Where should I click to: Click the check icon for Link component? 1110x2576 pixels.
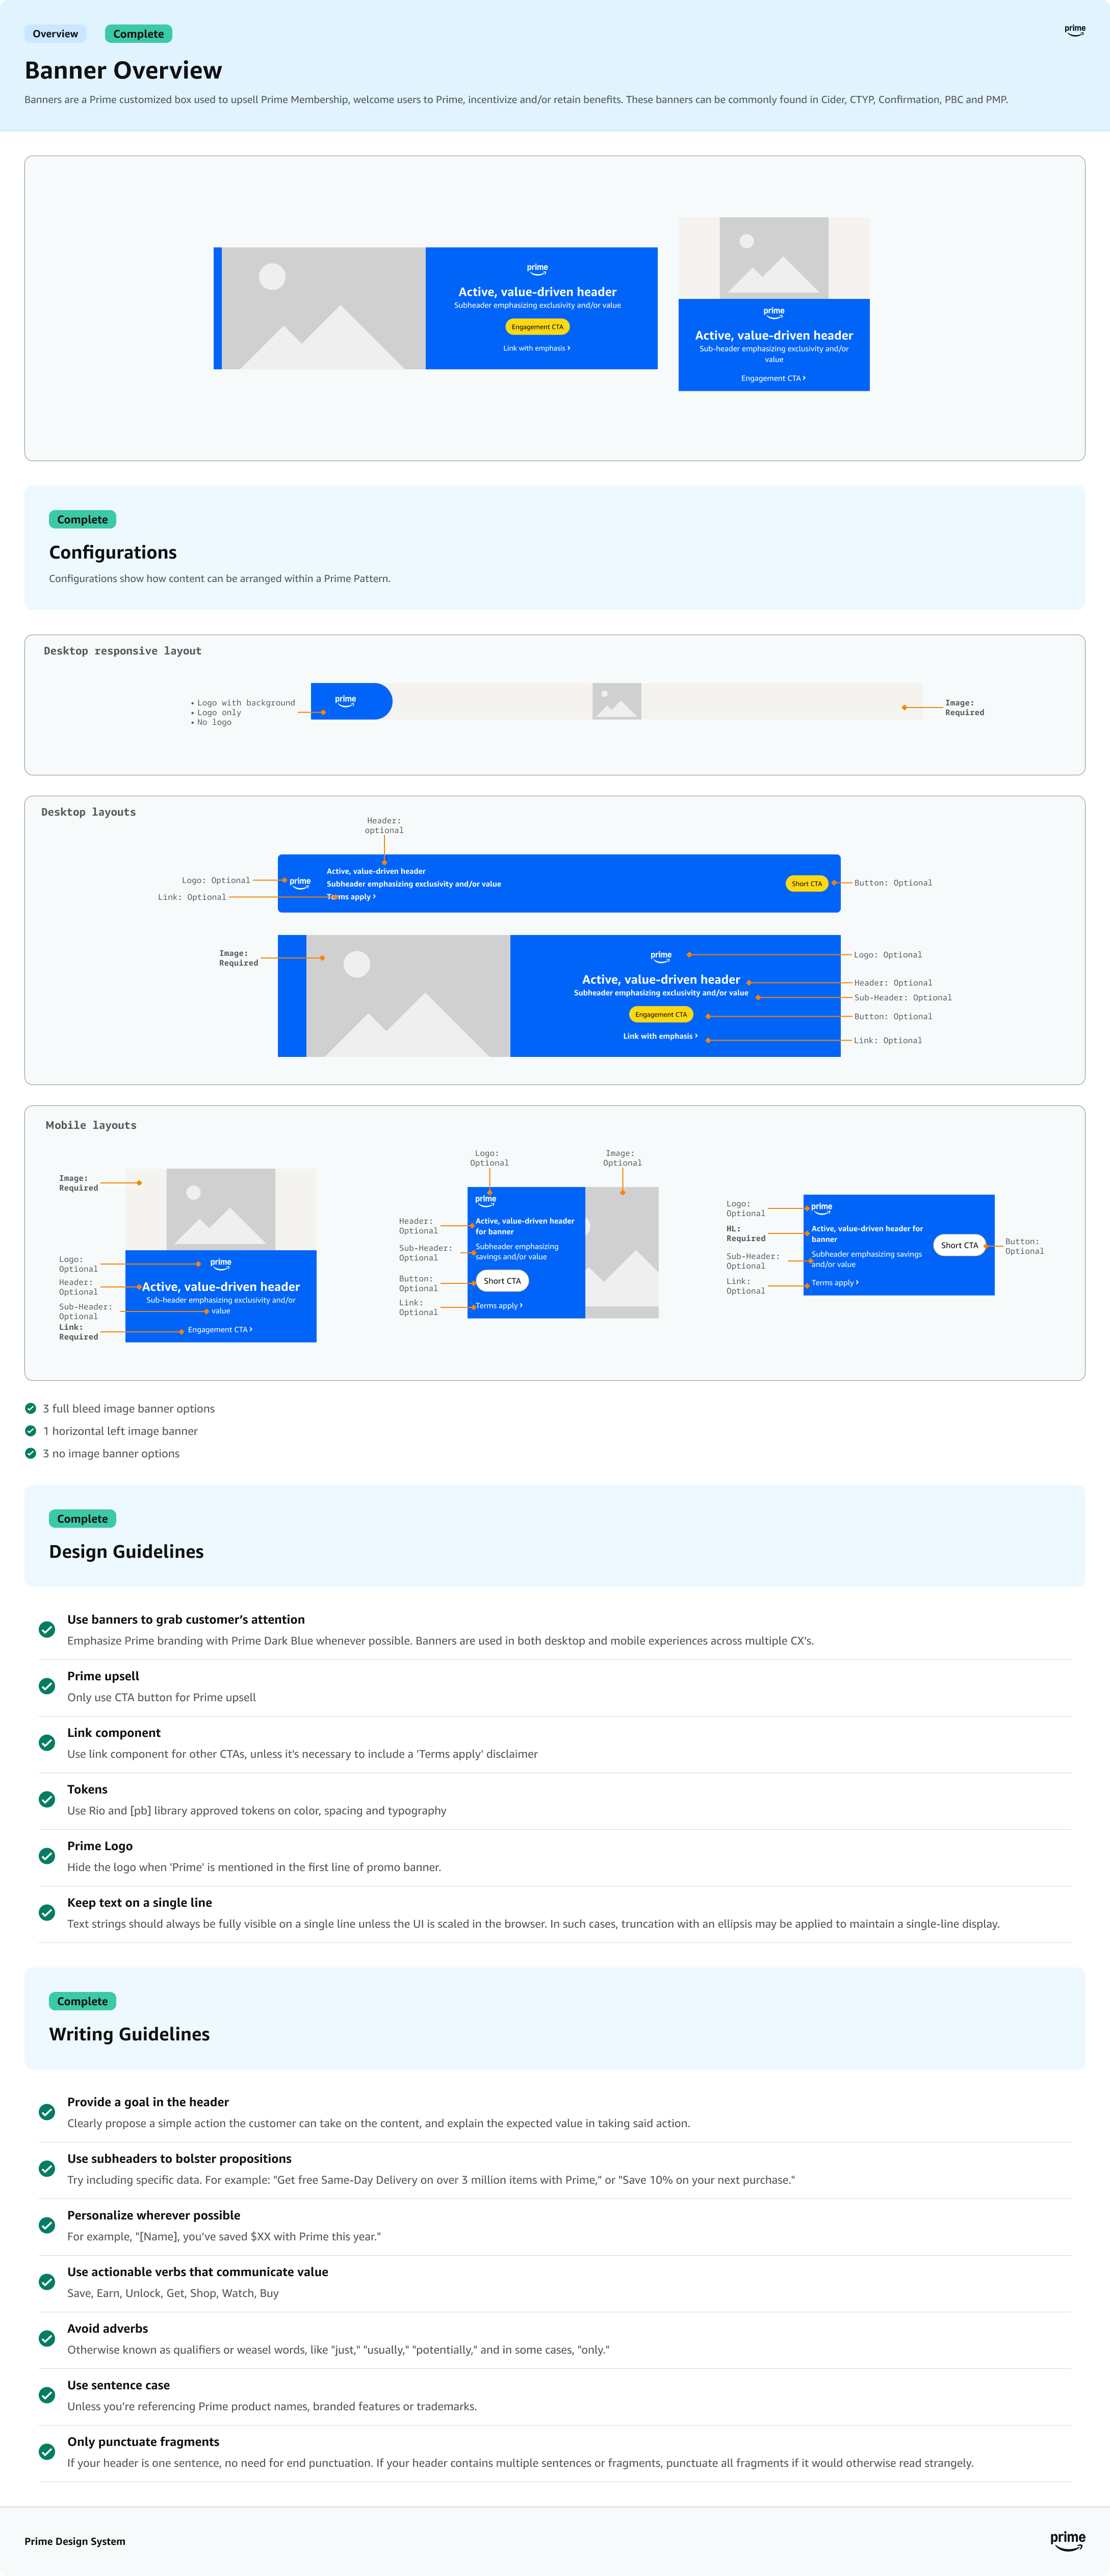[47, 1742]
